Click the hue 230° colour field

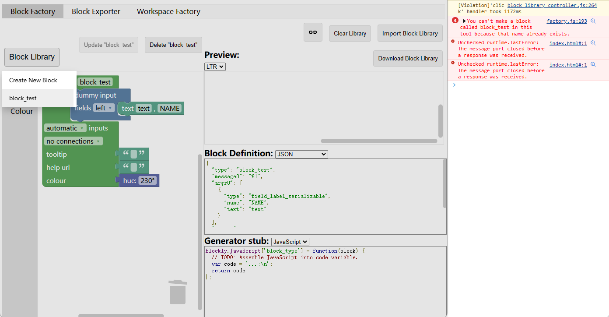(x=148, y=180)
